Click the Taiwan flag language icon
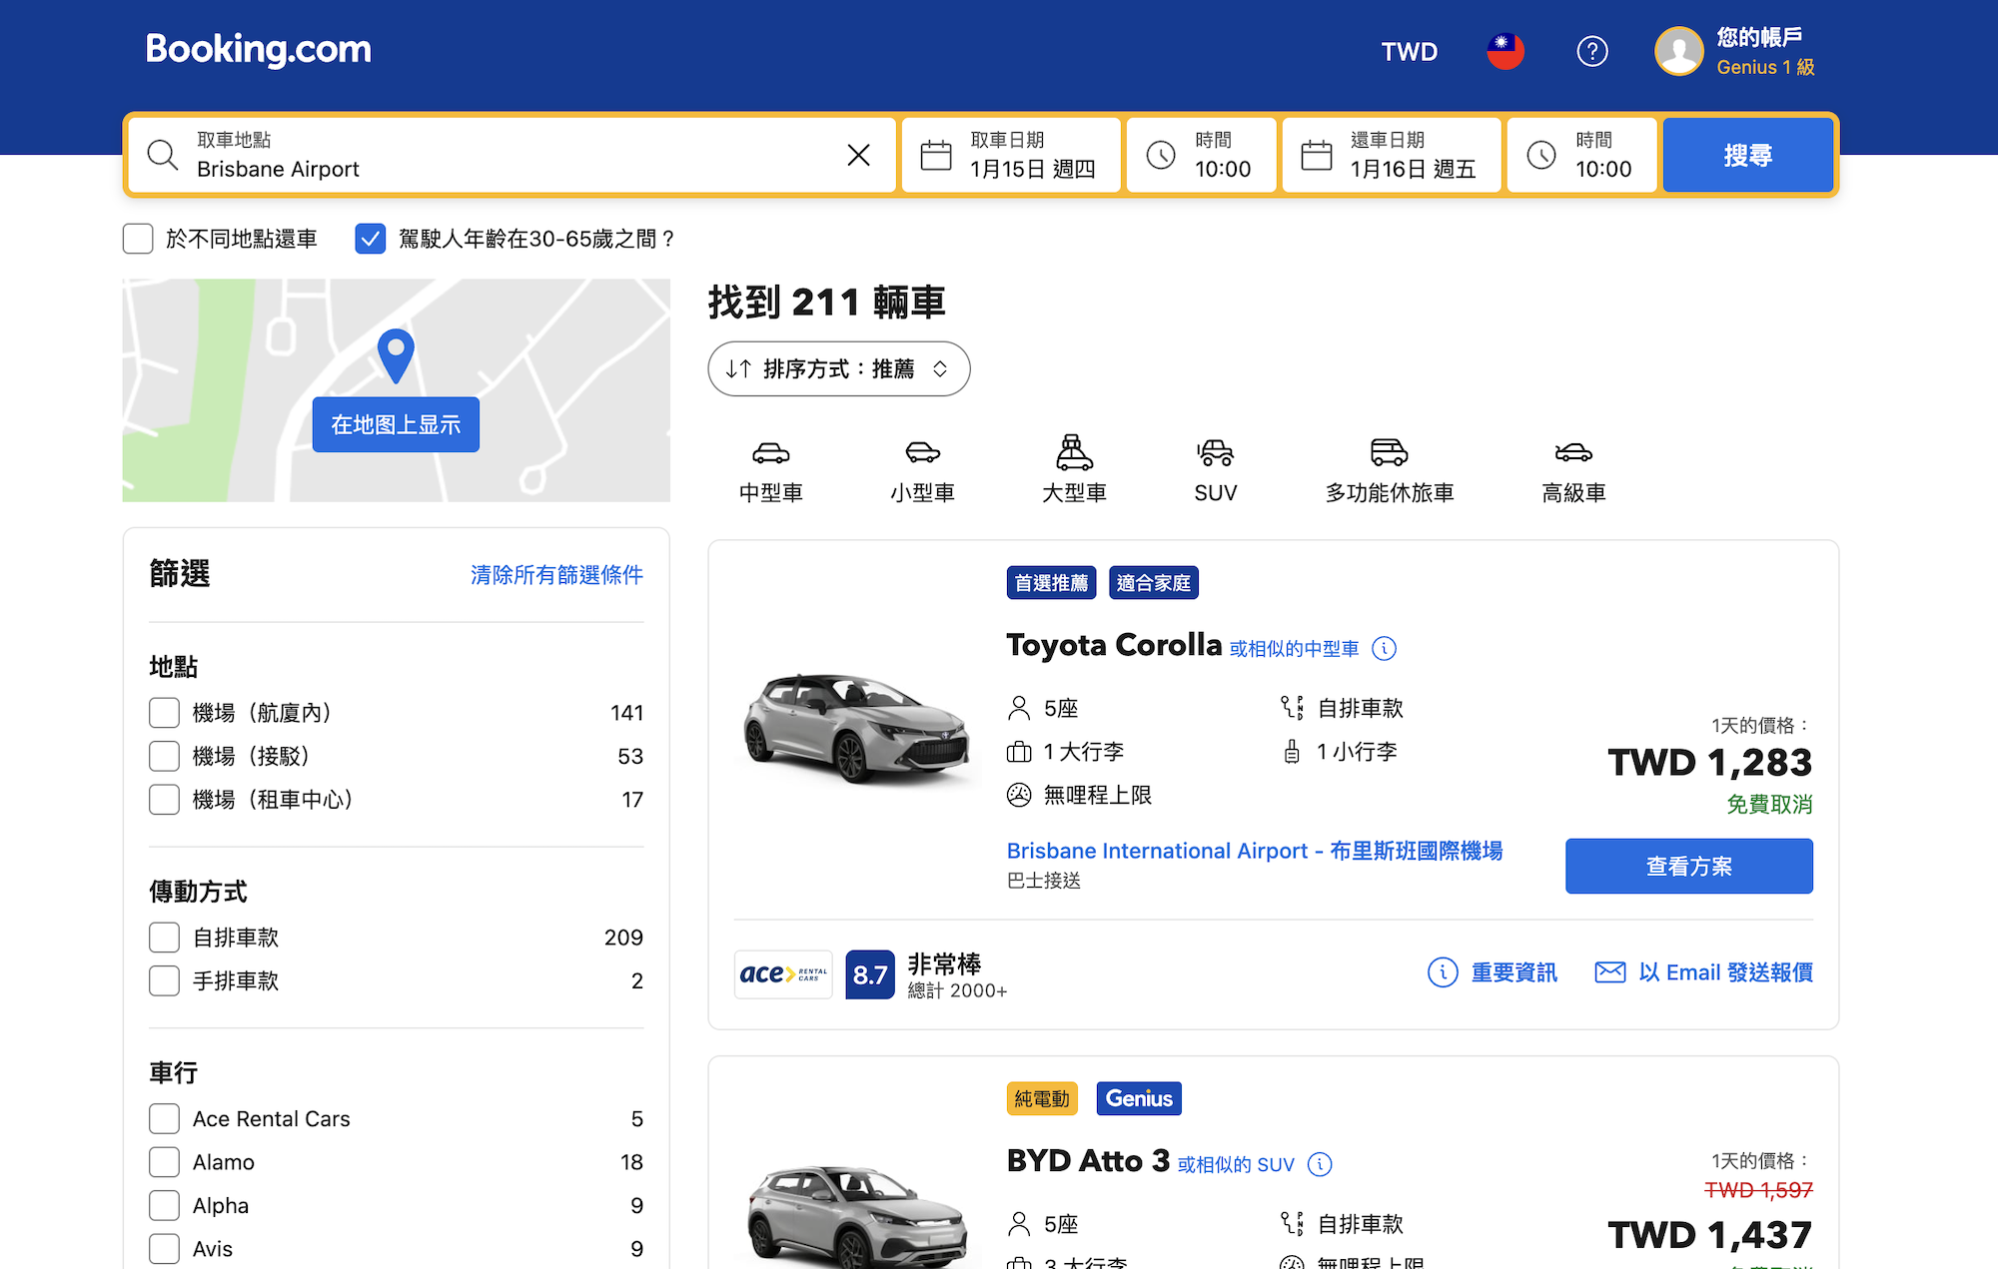1998x1269 pixels. tap(1504, 51)
